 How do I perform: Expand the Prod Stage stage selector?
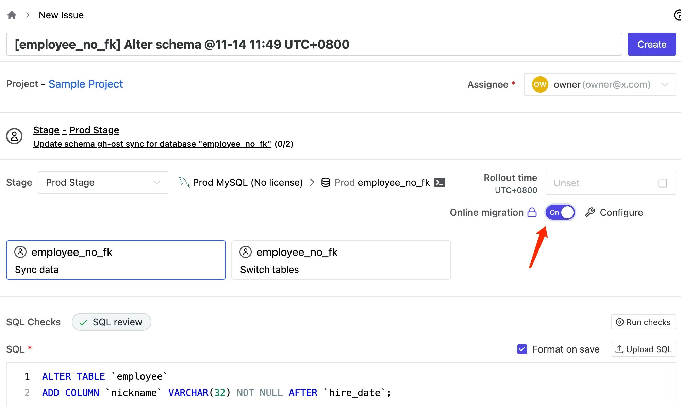coord(103,183)
